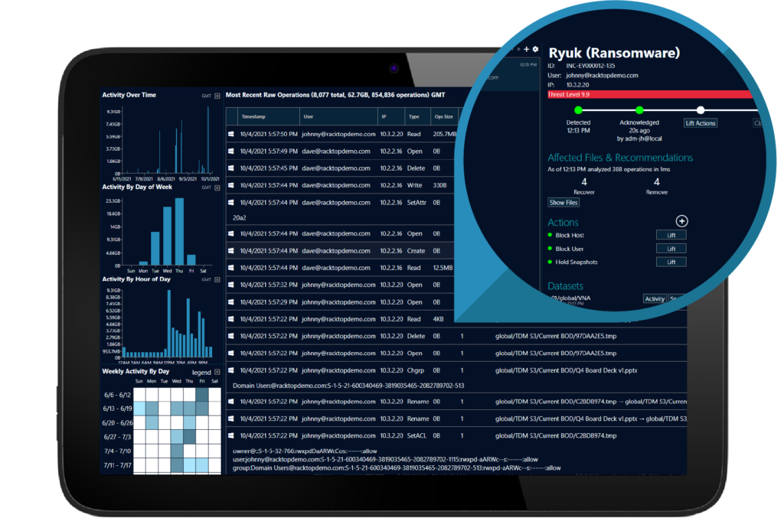
Task: Click Windows icon on Rename C2BDB974.tmp row
Action: tap(231, 401)
